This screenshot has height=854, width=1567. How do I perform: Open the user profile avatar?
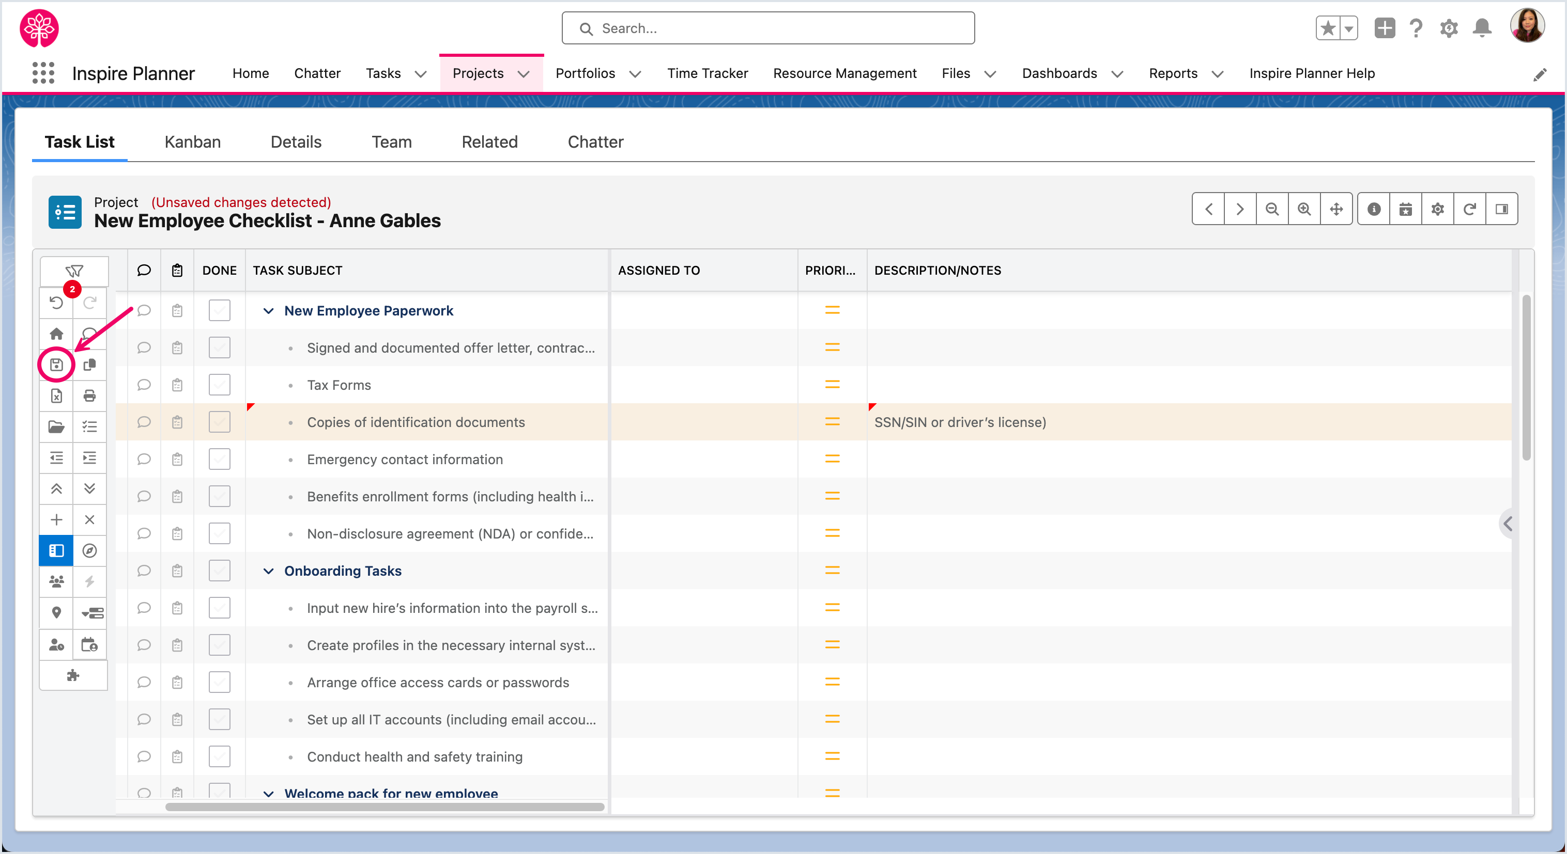(x=1527, y=26)
